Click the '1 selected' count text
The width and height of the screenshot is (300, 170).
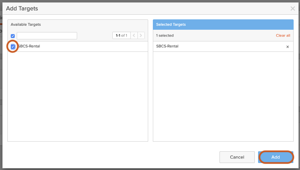click(165, 36)
